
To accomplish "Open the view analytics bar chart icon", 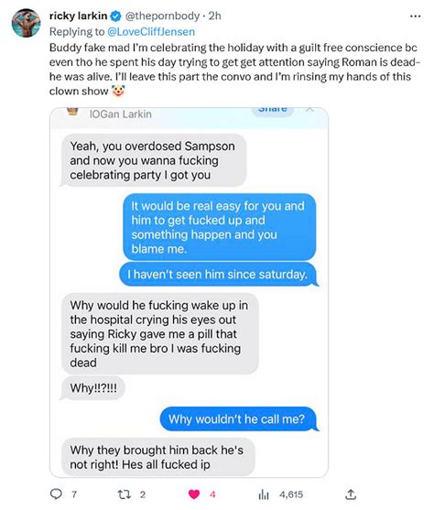I will click(264, 494).
